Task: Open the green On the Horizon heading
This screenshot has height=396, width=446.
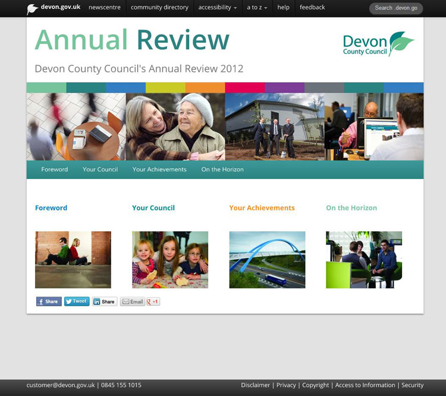Action: tap(351, 208)
